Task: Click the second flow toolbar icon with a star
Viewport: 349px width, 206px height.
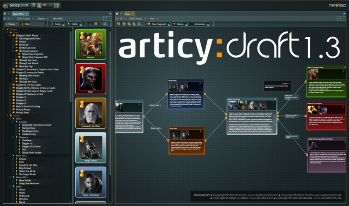Action: click(x=124, y=24)
